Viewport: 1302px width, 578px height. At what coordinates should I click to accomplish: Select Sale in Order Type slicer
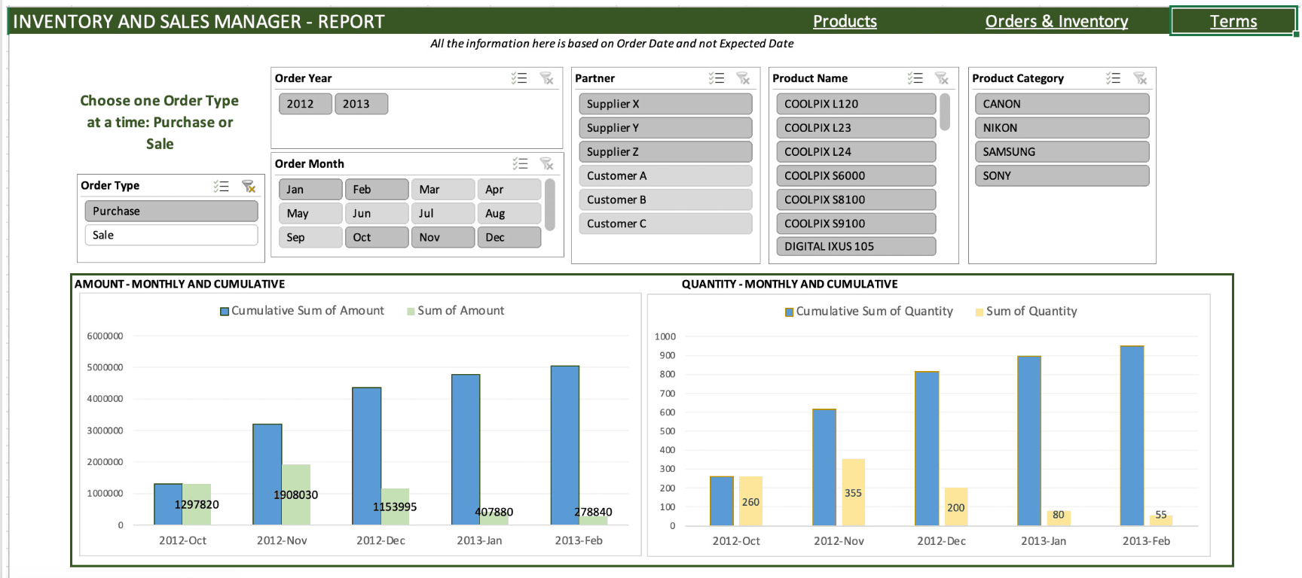tap(171, 235)
